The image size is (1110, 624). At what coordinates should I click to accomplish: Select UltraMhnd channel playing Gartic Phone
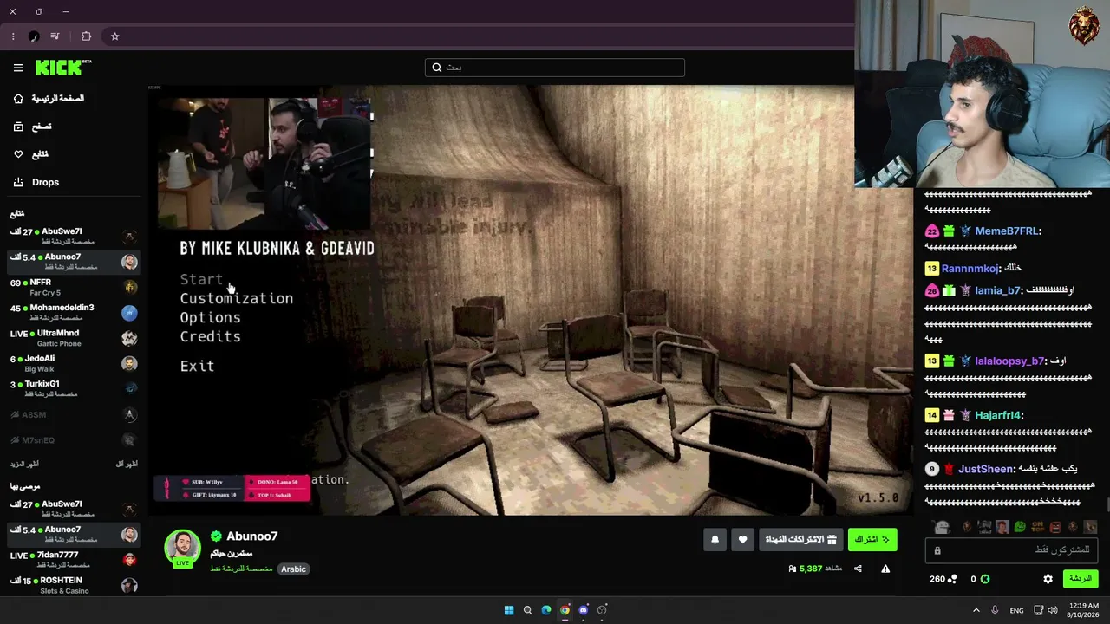74,337
